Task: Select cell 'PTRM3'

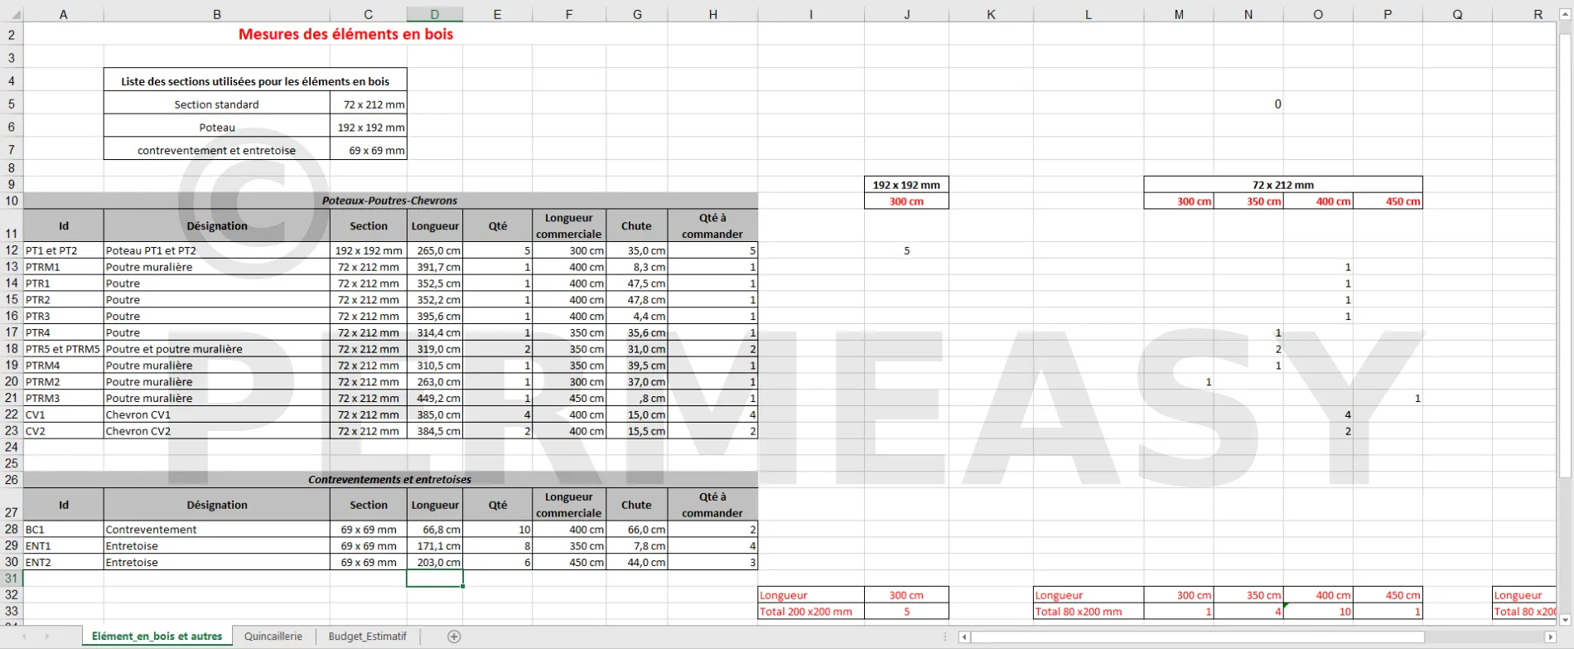Action: (63, 398)
